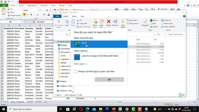This screenshot has height=112, width=199.
Task: Switch to the Share tab in File Explorer
Action: (x=74, y=16)
